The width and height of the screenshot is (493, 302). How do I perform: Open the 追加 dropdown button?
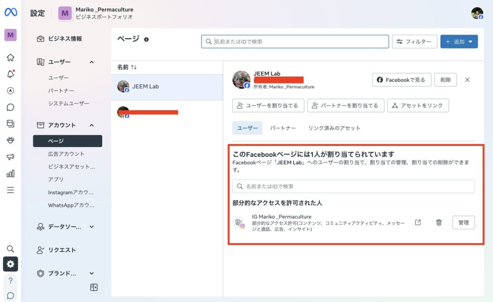pos(459,42)
